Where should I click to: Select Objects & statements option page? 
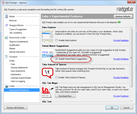tap(18, 42)
